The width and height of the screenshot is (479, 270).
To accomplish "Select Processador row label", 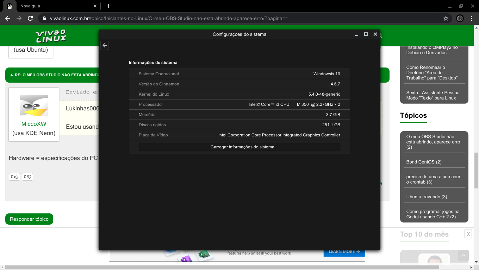I will tap(151, 104).
